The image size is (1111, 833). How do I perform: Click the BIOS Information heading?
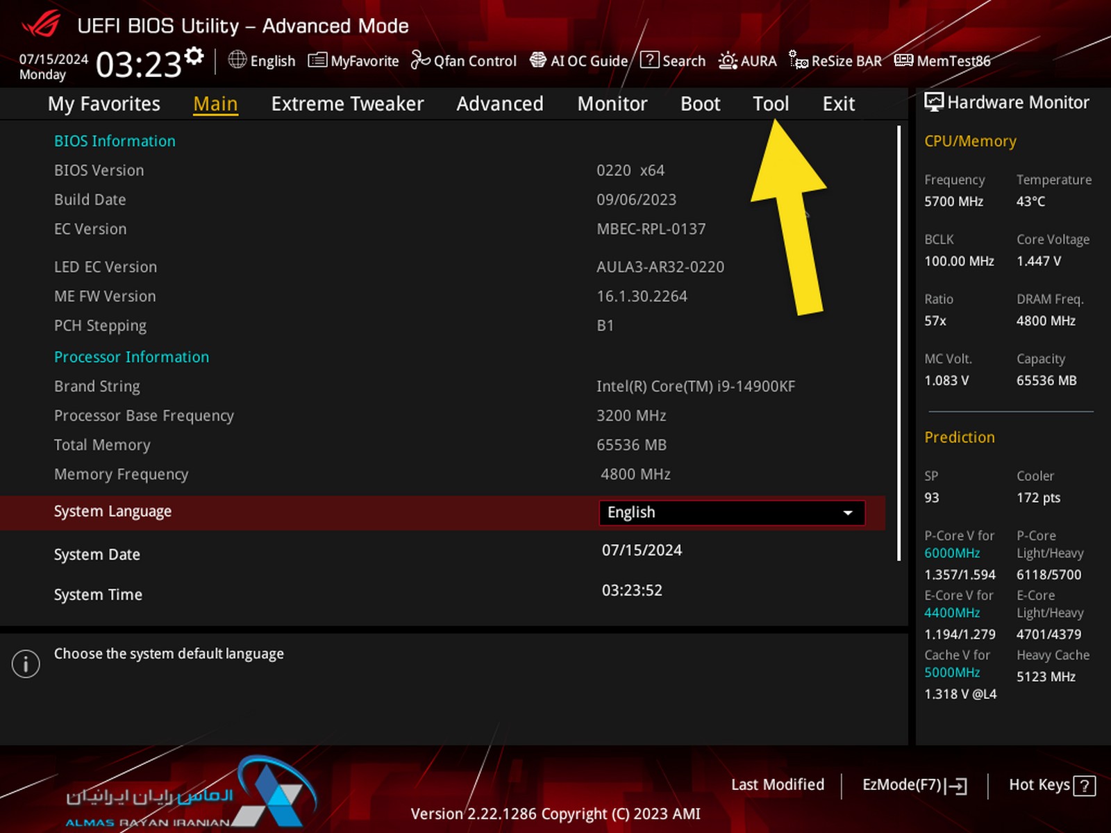point(115,141)
